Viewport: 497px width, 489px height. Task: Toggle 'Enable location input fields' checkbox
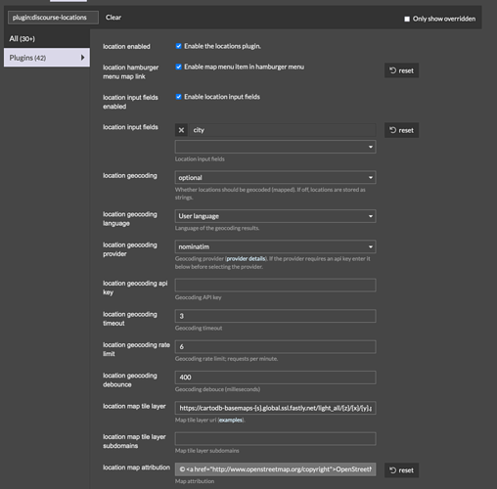tap(179, 97)
